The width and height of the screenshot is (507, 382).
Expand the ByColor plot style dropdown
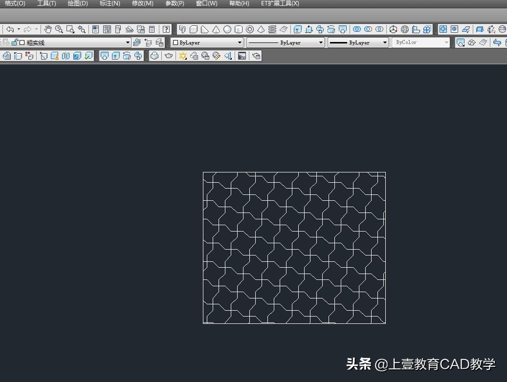(446, 42)
